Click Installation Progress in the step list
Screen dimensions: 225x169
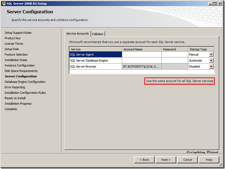pyautogui.click(x=18, y=104)
